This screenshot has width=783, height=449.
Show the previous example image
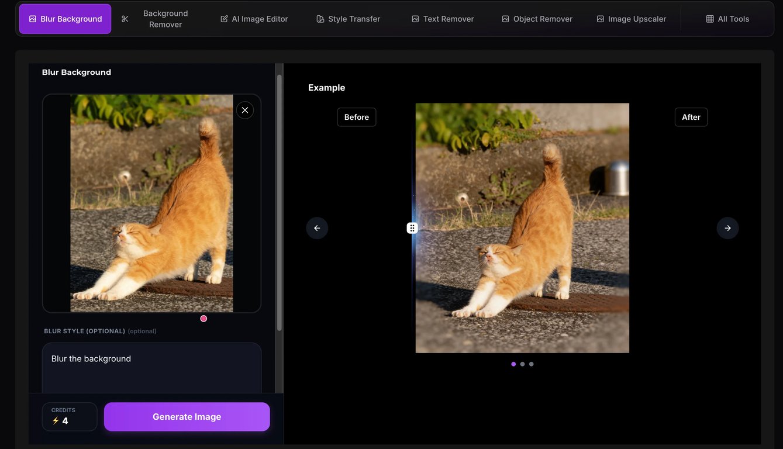(x=317, y=228)
